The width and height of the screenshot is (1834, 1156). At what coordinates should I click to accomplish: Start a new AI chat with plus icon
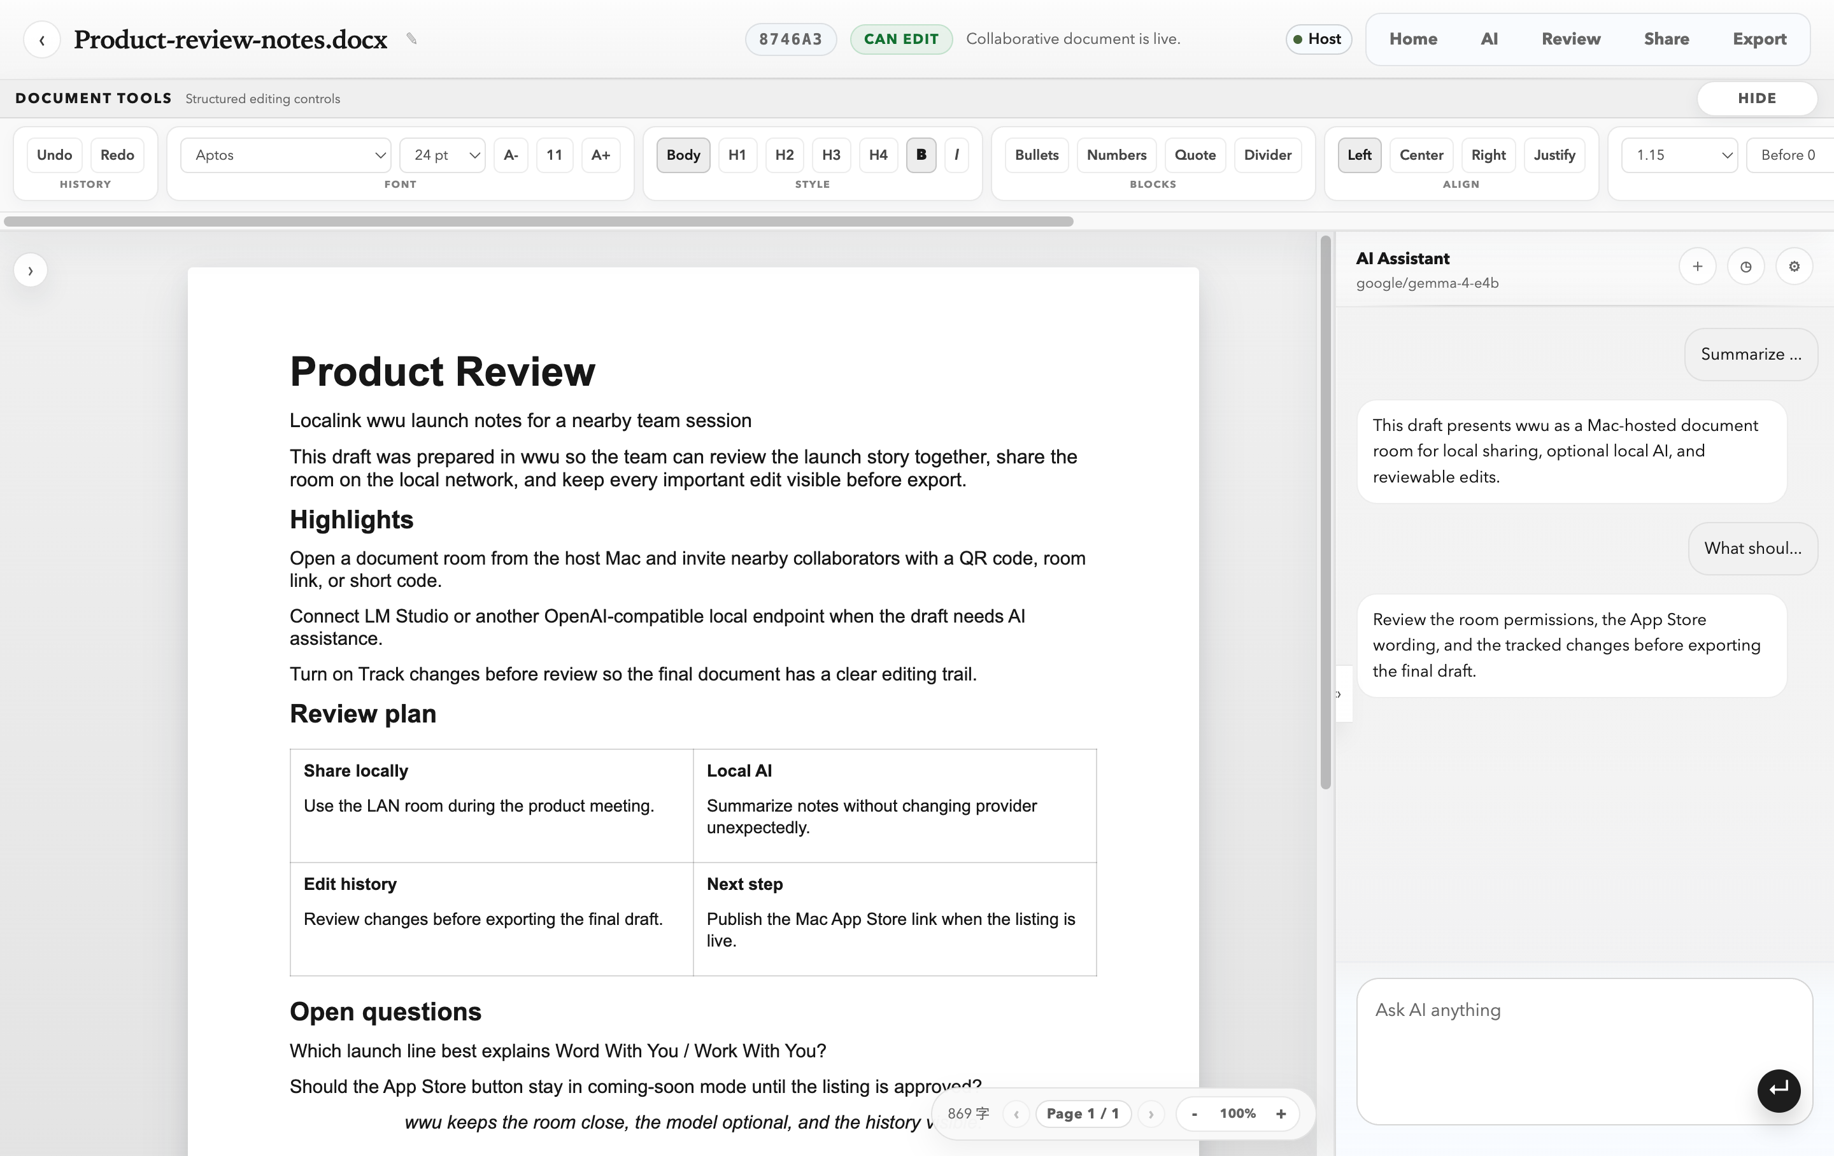coord(1697,267)
